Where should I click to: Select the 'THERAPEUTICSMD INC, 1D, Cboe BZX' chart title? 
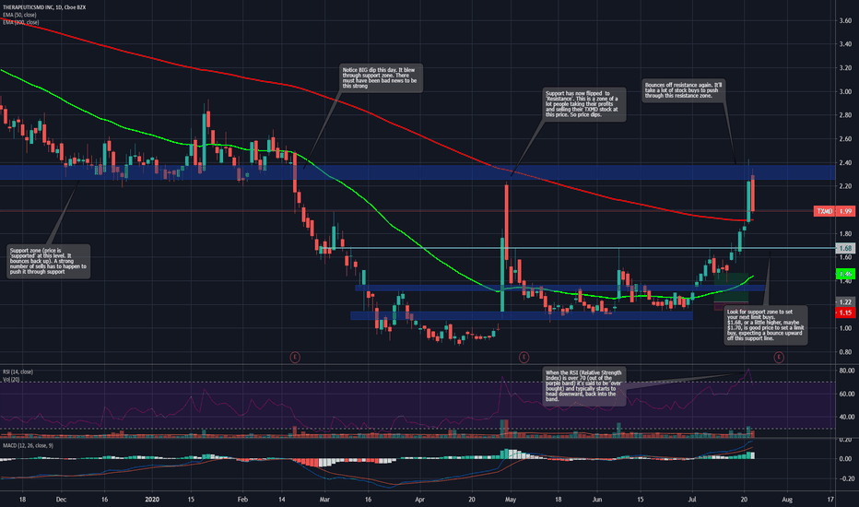[x=44, y=7]
